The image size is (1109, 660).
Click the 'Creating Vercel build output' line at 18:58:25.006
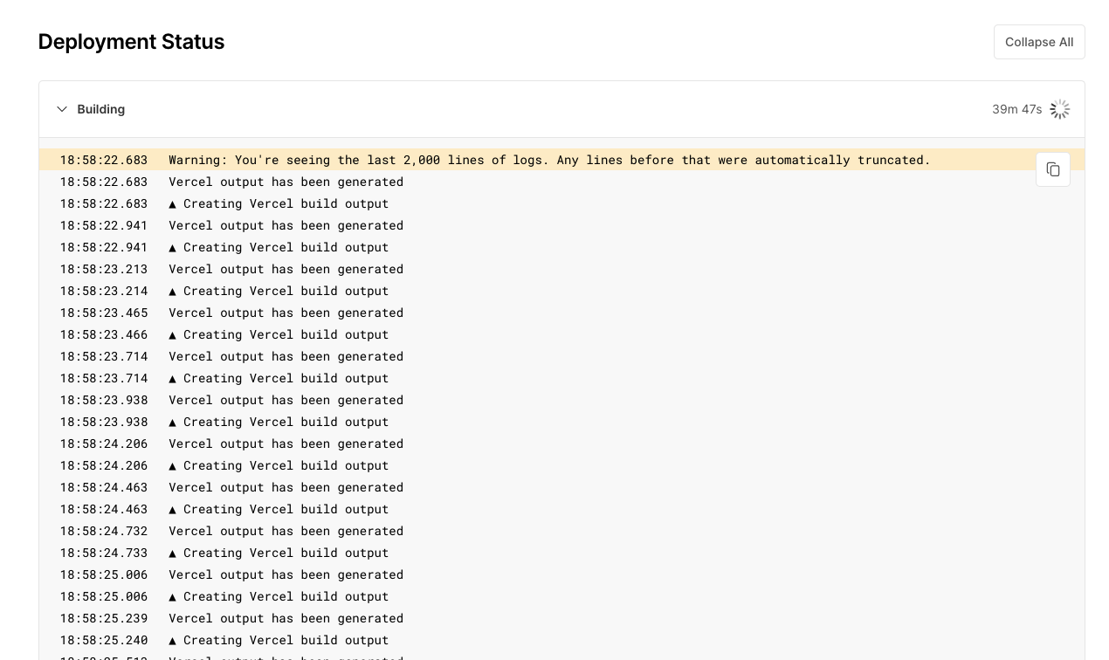[562, 596]
